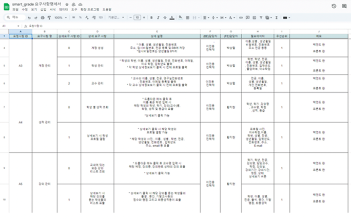The height and width of the screenshot is (219, 351).
Task: Open the comments panel icon
Action: pyautogui.click(x=344, y=6)
